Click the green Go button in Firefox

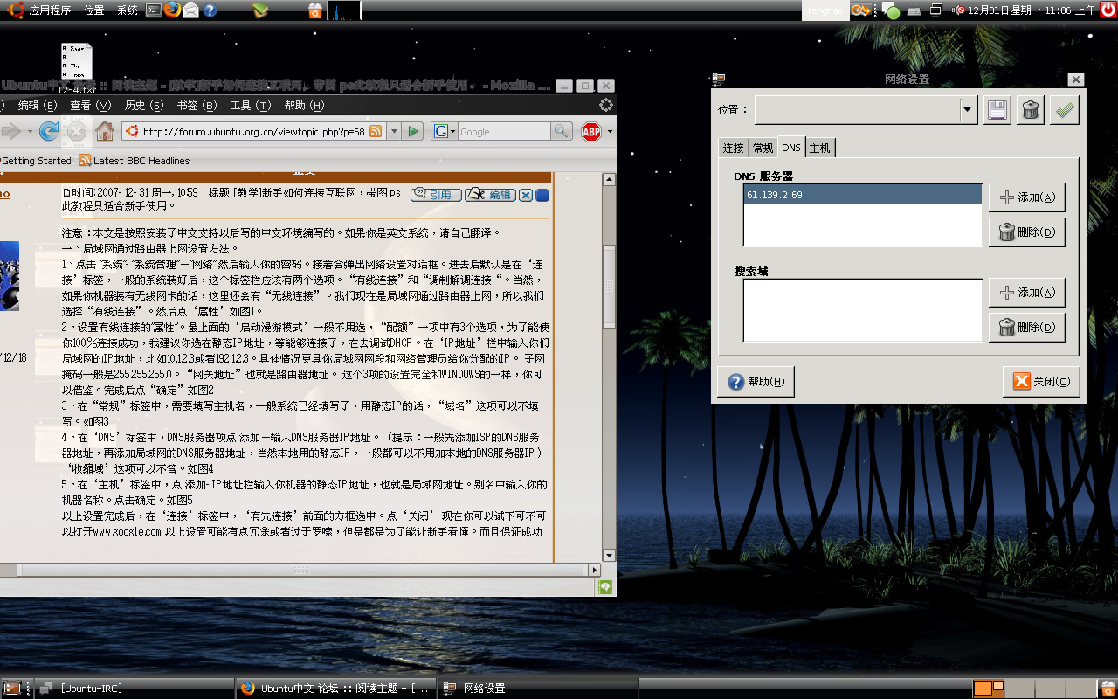tap(414, 131)
